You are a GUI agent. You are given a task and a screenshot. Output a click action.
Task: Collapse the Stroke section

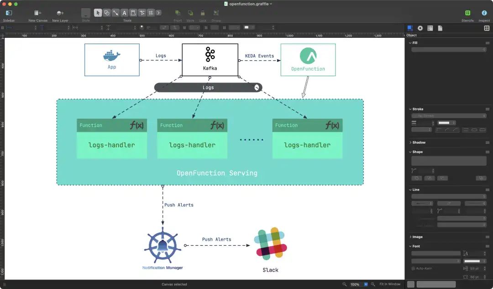410,109
